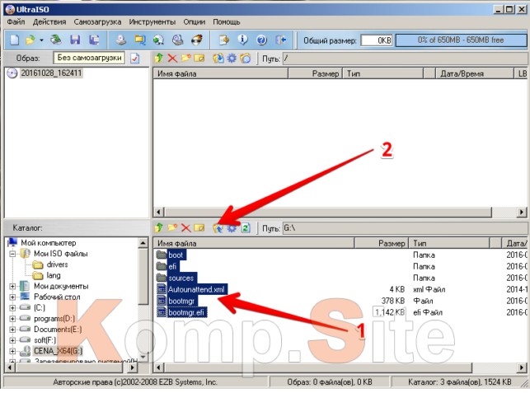Click right arrow of image pane scrollbar
This screenshot has height=393, width=530.
522,213
